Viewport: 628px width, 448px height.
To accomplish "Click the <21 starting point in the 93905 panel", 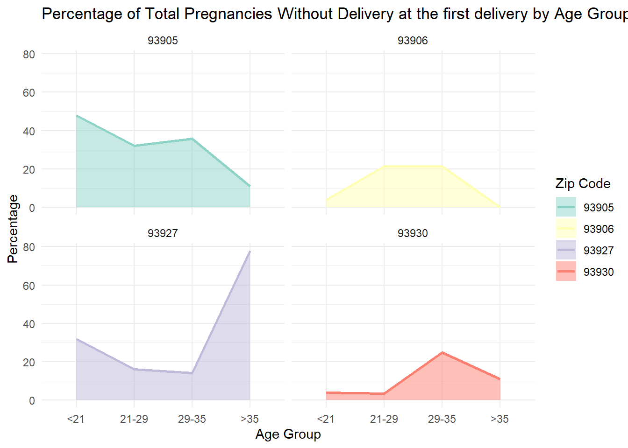I will 76,115.
